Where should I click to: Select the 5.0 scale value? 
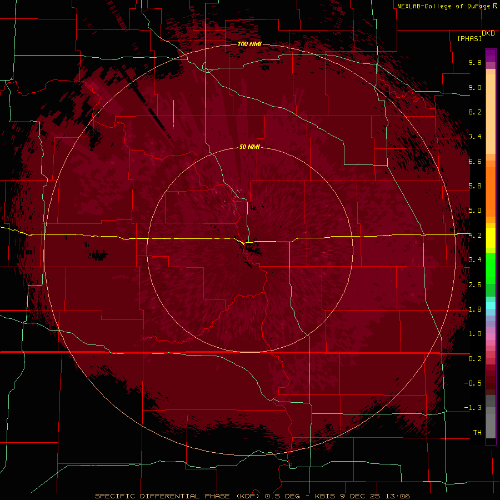475,211
